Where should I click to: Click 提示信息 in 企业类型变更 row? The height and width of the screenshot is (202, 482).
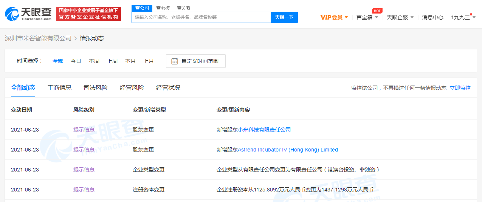[x=84, y=170]
